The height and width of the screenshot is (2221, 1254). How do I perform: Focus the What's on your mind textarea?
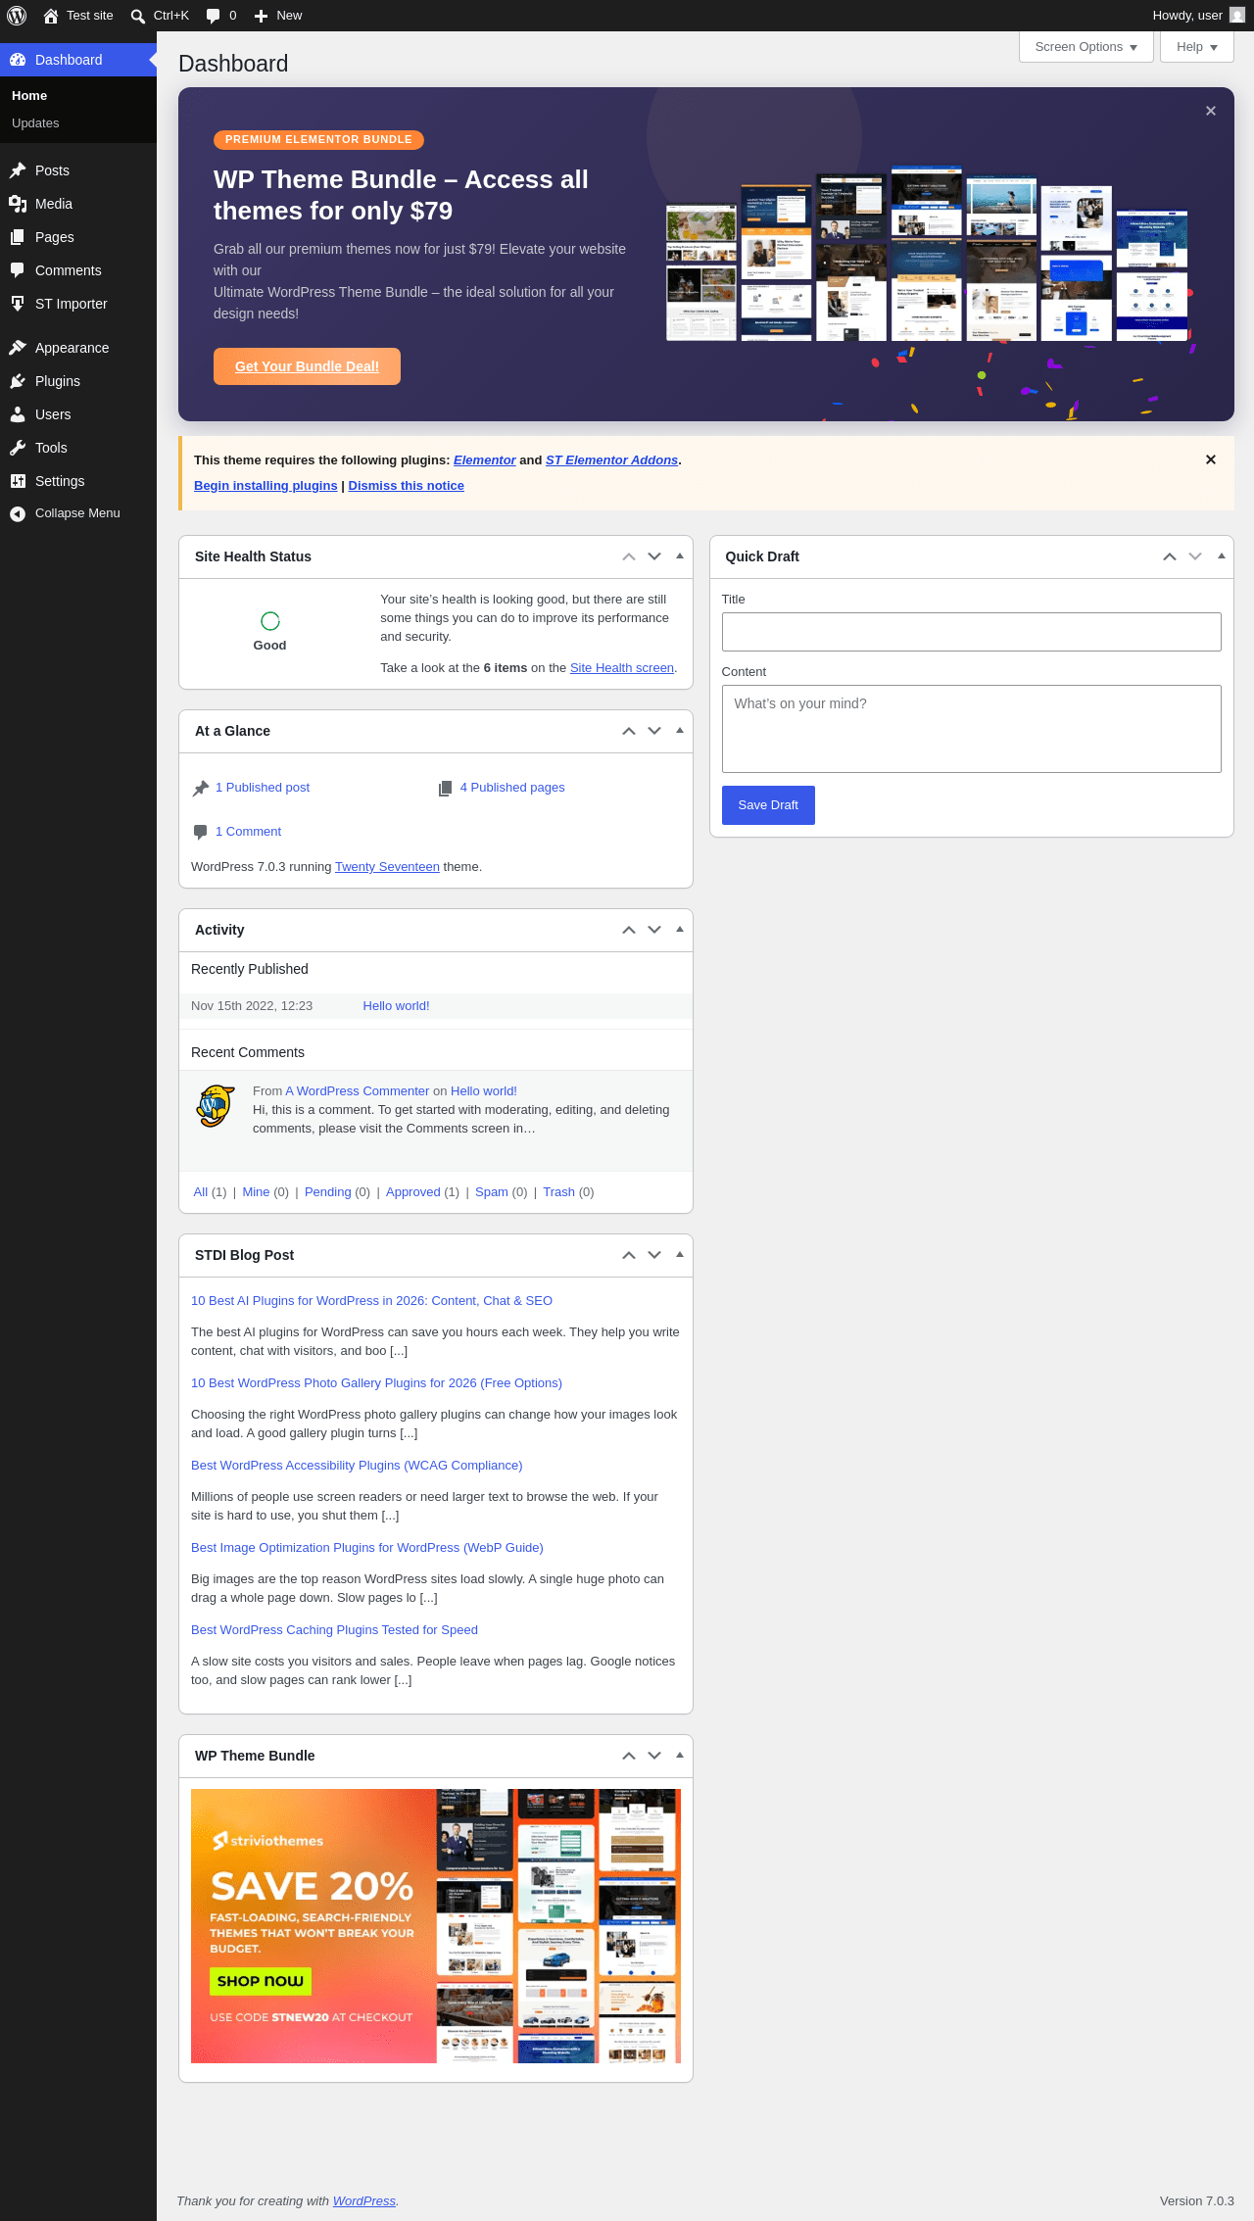pyautogui.click(x=972, y=729)
